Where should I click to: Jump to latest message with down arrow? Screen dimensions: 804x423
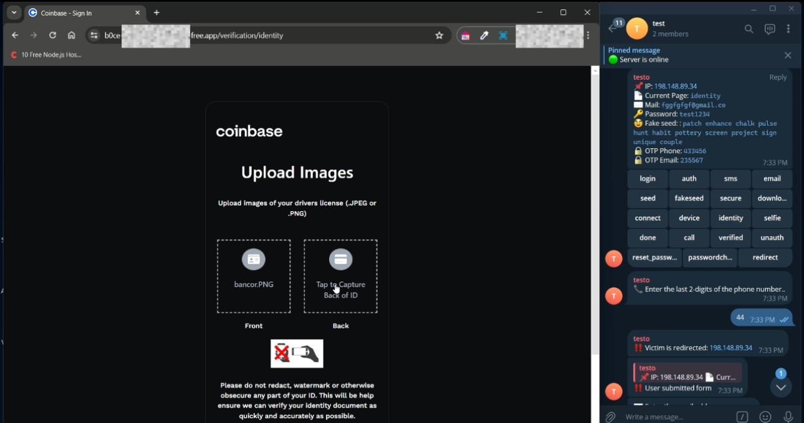tap(781, 387)
